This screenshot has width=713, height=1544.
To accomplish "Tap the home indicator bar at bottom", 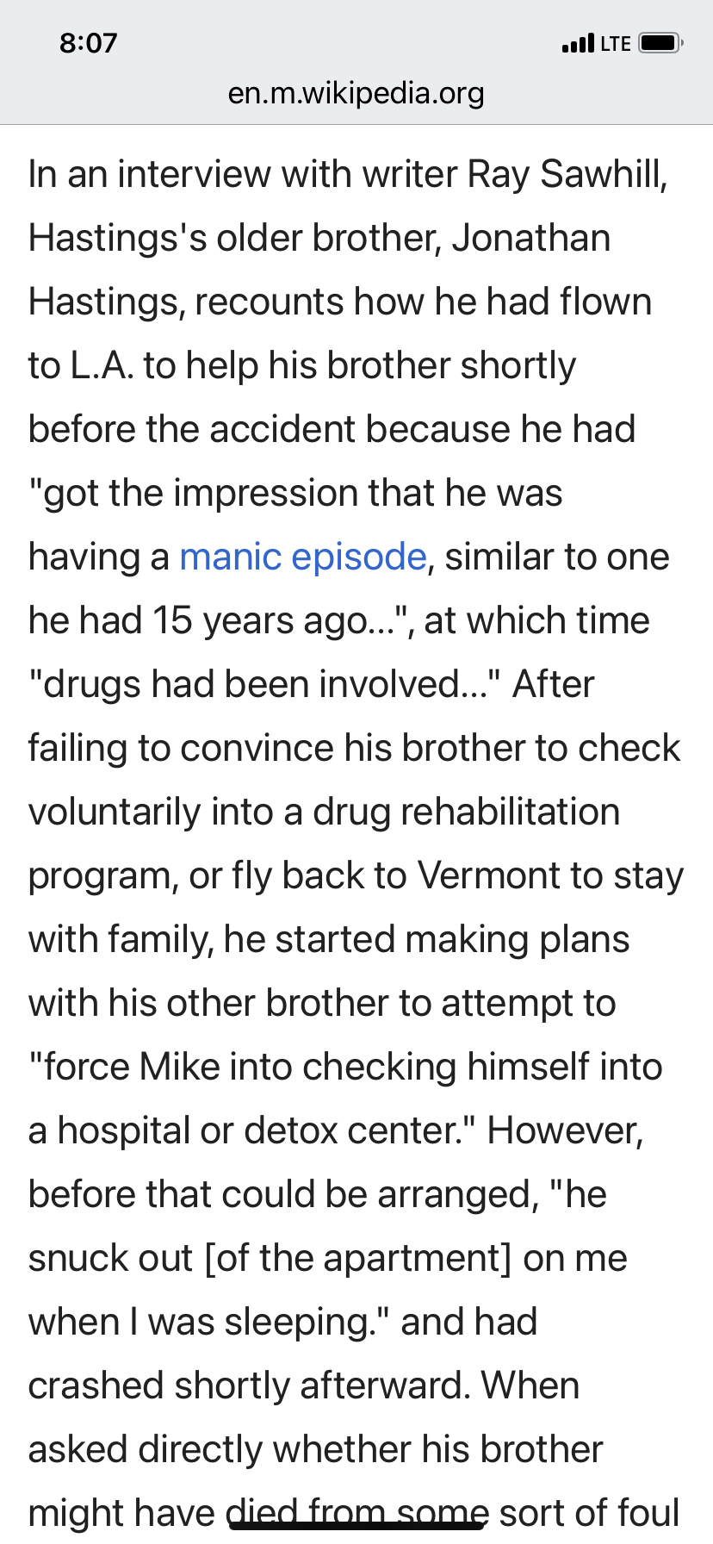I will coord(356,1525).
